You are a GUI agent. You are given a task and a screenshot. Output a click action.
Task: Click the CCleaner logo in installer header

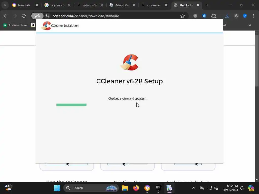tap(46, 26)
